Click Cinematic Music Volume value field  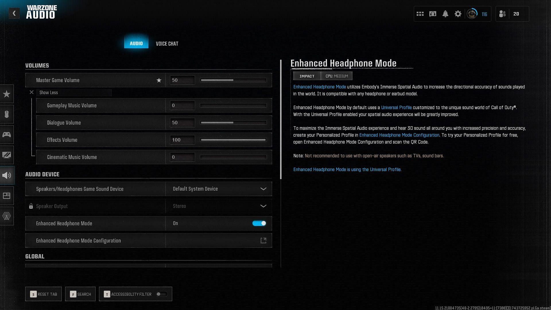click(182, 157)
